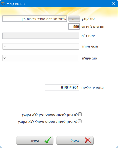Confirm with the אישור button
118x148 pixels.
click(35, 140)
